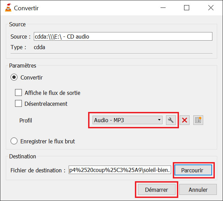Delete selected profile with red X
Image resolution: width=223 pixels, height=201 pixels.
184,120
